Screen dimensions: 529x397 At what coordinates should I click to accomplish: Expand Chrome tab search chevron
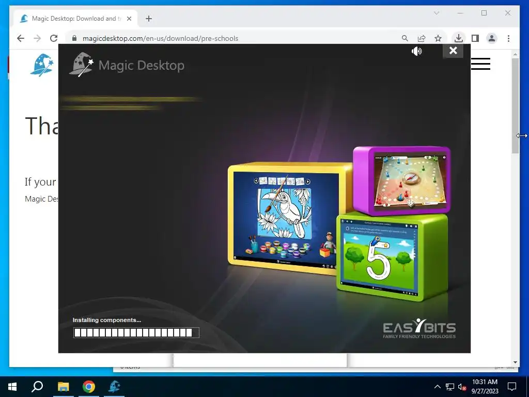click(x=436, y=13)
